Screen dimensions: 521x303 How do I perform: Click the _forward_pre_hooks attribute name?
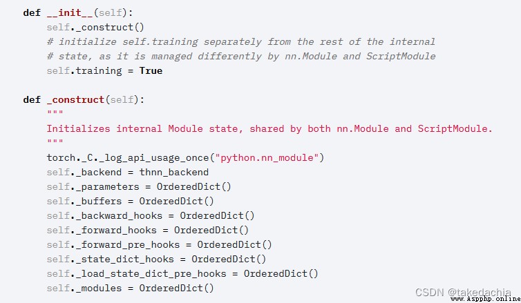(128, 245)
